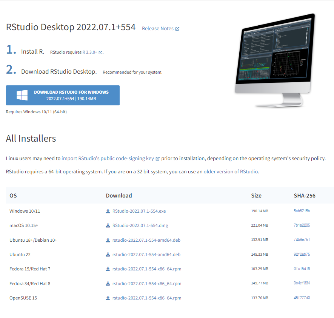Click download icon for RStudio-2022.07.1-554.exe
This screenshot has width=334, height=318.
point(108,211)
